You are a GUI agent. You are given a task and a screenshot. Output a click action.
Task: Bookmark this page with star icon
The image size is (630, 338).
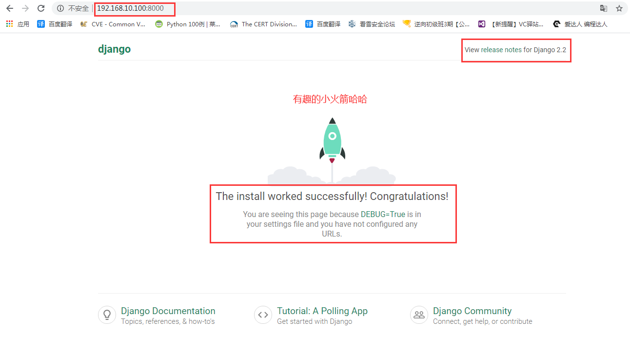(x=619, y=8)
